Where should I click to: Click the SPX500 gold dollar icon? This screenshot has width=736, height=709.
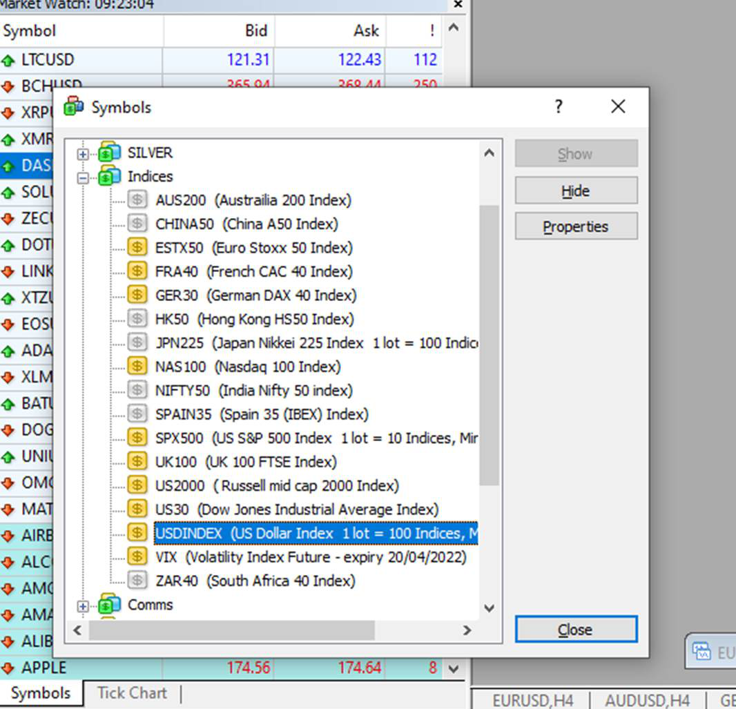click(x=137, y=438)
